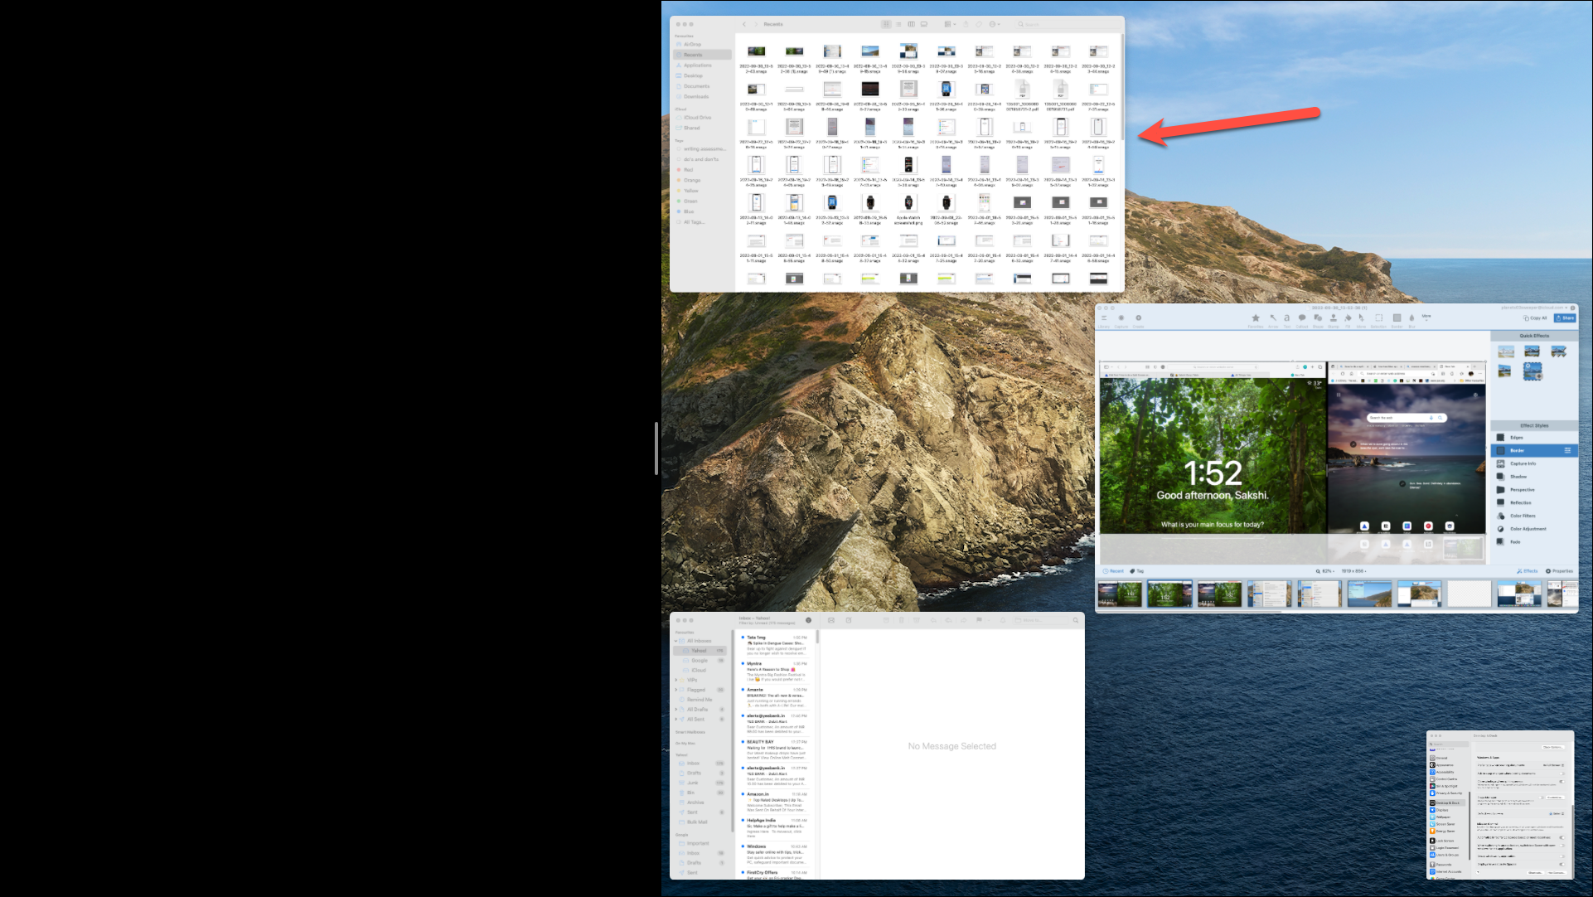Select the Stamp tool in Snagit
The height and width of the screenshot is (897, 1593).
pyautogui.click(x=1333, y=318)
